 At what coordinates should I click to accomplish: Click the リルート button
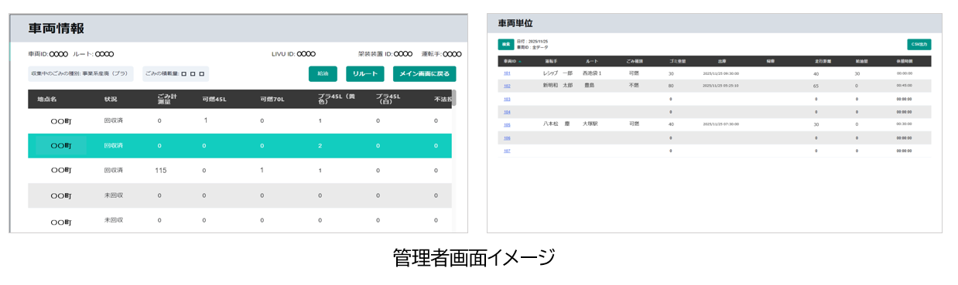coord(365,73)
